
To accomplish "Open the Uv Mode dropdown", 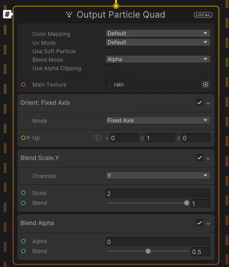I will [x=158, y=42].
